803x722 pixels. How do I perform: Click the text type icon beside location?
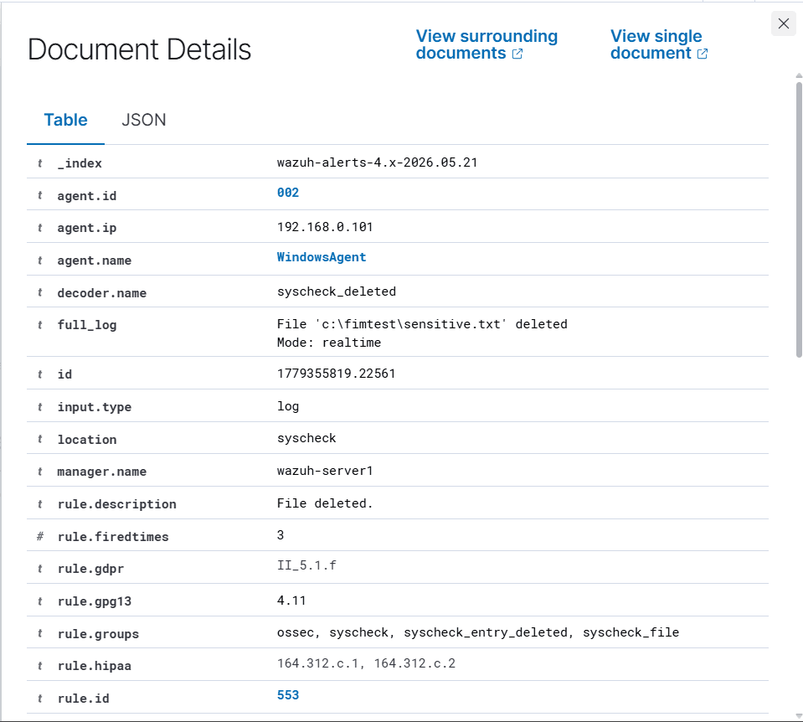(40, 439)
